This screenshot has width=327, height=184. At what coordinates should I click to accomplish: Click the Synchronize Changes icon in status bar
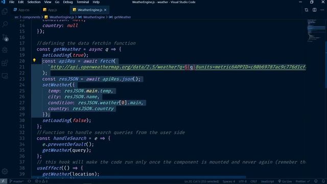click(x=29, y=181)
